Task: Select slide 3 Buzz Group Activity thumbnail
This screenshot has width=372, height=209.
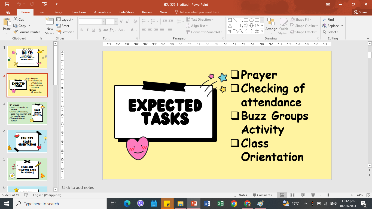Action: click(27, 113)
